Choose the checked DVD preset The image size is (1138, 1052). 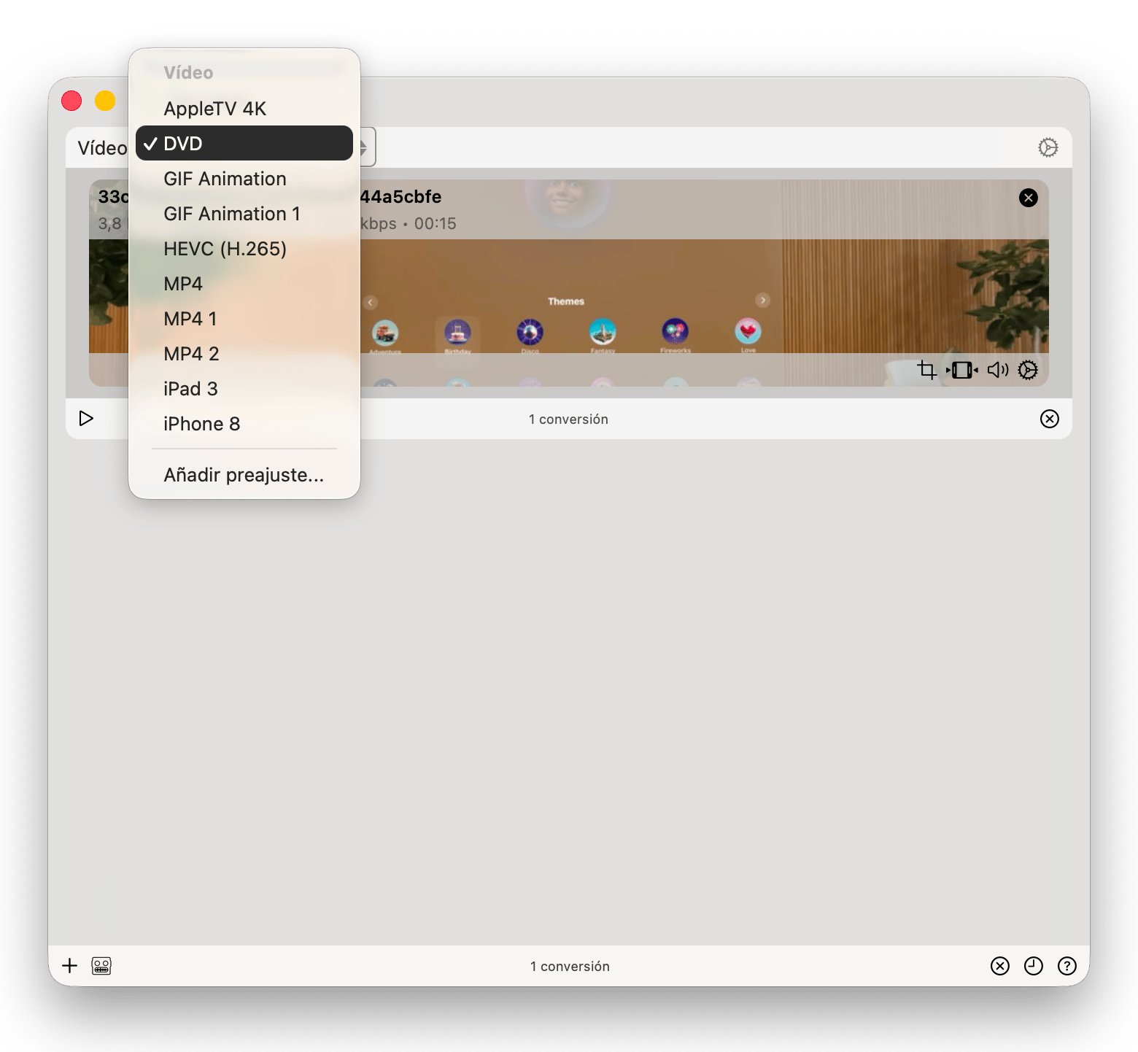point(244,144)
